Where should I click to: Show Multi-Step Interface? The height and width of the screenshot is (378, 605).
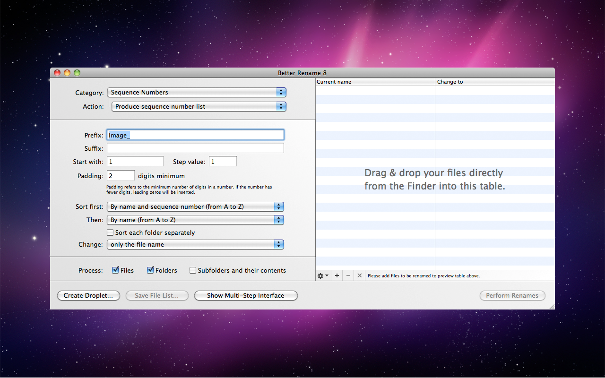click(246, 295)
